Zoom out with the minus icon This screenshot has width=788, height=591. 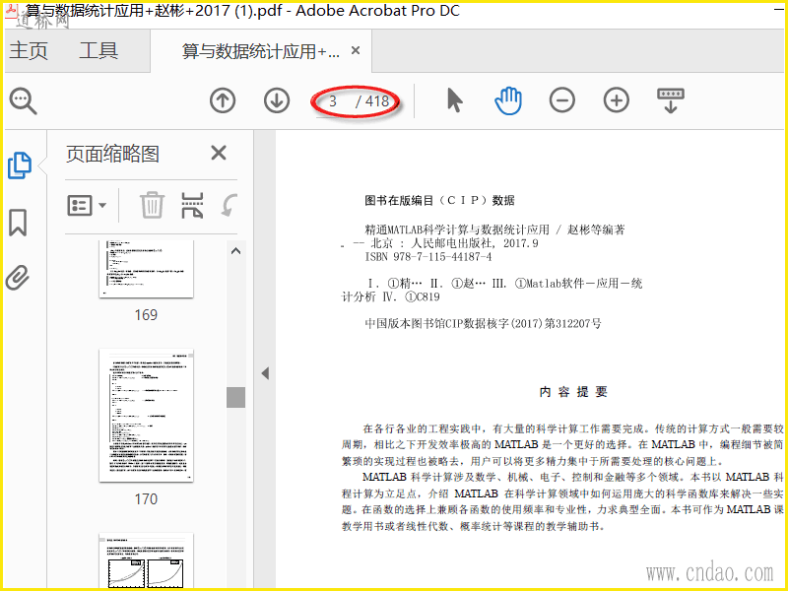561,100
